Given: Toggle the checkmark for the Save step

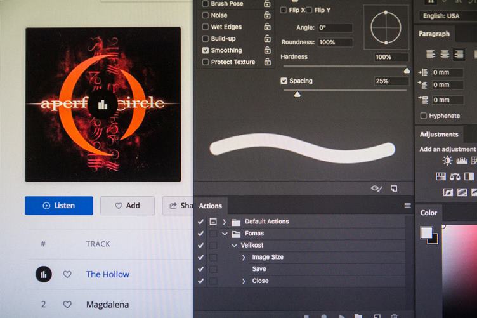Looking at the screenshot, I should pyautogui.click(x=200, y=269).
